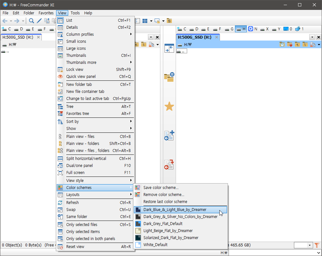Close the left panel H:500G_SSD tab
This screenshot has height=256, width=322.
pos(38,37)
